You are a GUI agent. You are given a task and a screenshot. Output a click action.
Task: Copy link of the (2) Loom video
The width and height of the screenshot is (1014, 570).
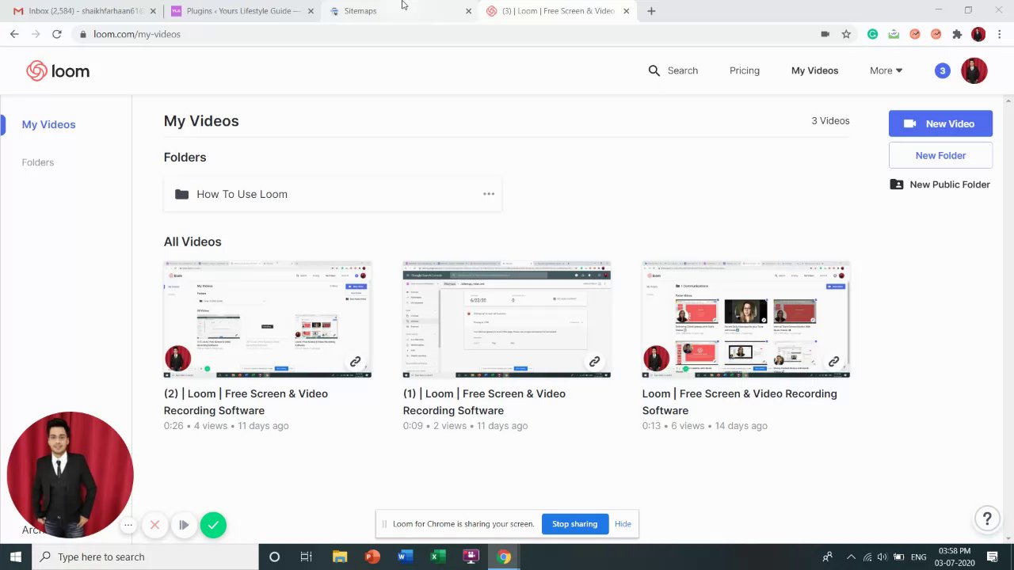355,362
